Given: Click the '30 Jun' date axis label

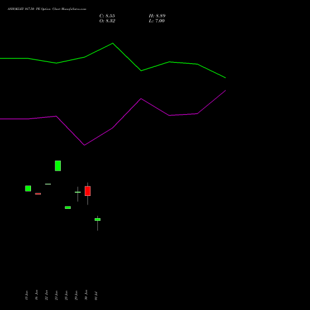Looking at the screenshot, I should click(x=86, y=295).
